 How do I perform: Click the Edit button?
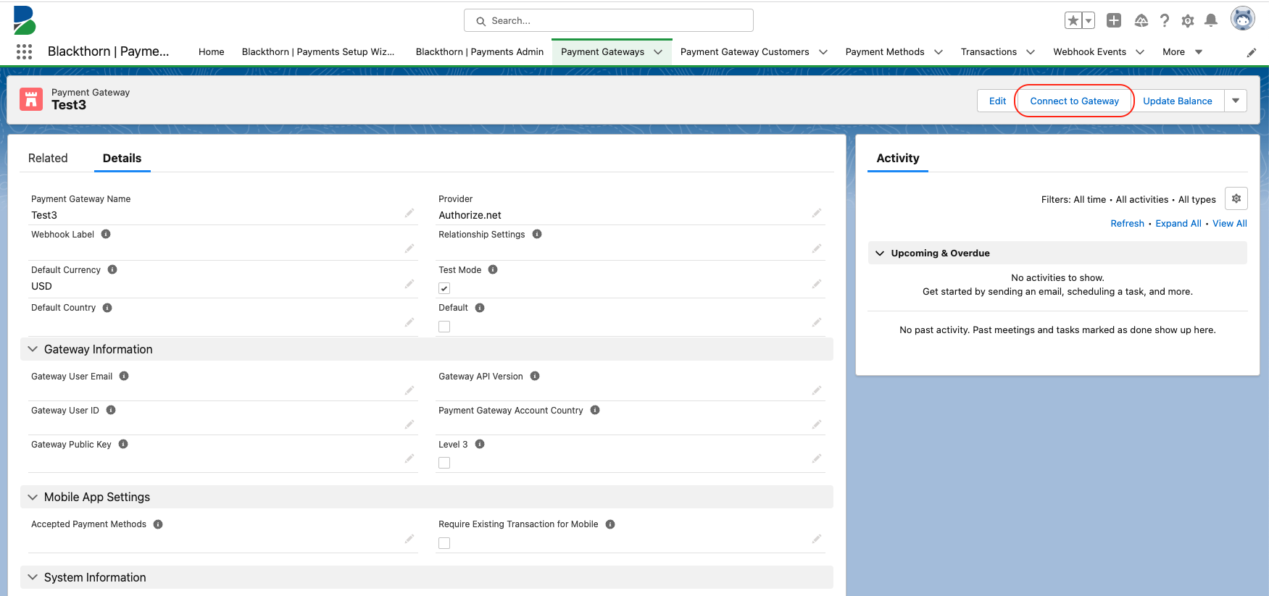[x=997, y=101]
